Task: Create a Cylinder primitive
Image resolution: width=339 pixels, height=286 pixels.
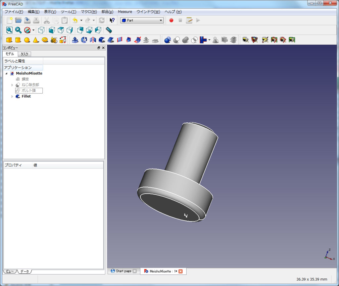Action: (x=18, y=40)
